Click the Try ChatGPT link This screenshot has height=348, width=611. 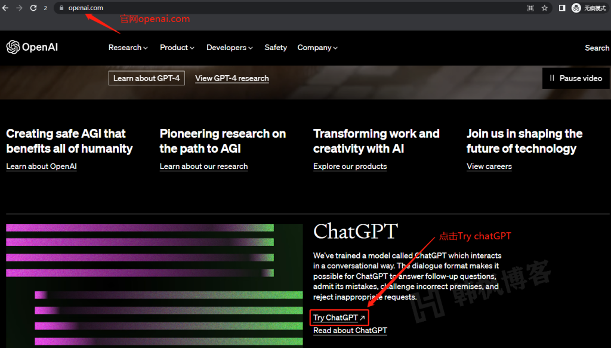[x=339, y=318]
